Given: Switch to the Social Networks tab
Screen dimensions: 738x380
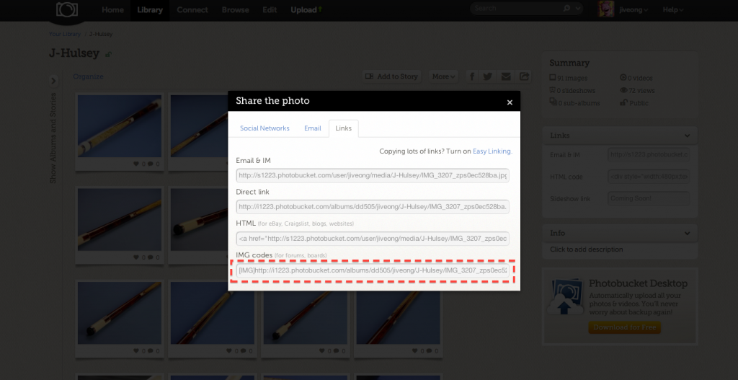Looking at the screenshot, I should [x=264, y=128].
